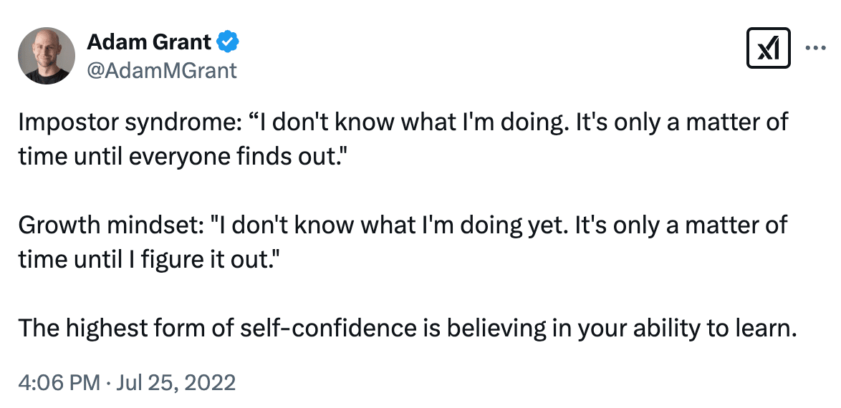Click "It's only a matter of" after "yet."
Screen dimensions: 841x408
[681, 225]
